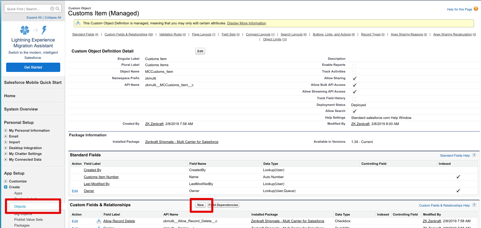Click Indexed checkmark in the Owner row
This screenshot has width=481, height=228.
[x=458, y=191]
